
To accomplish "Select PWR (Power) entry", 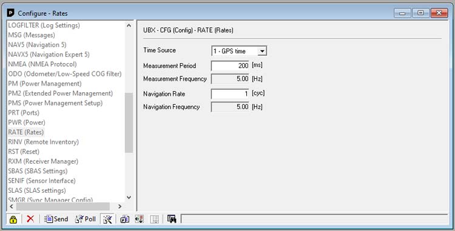I will pos(27,122).
